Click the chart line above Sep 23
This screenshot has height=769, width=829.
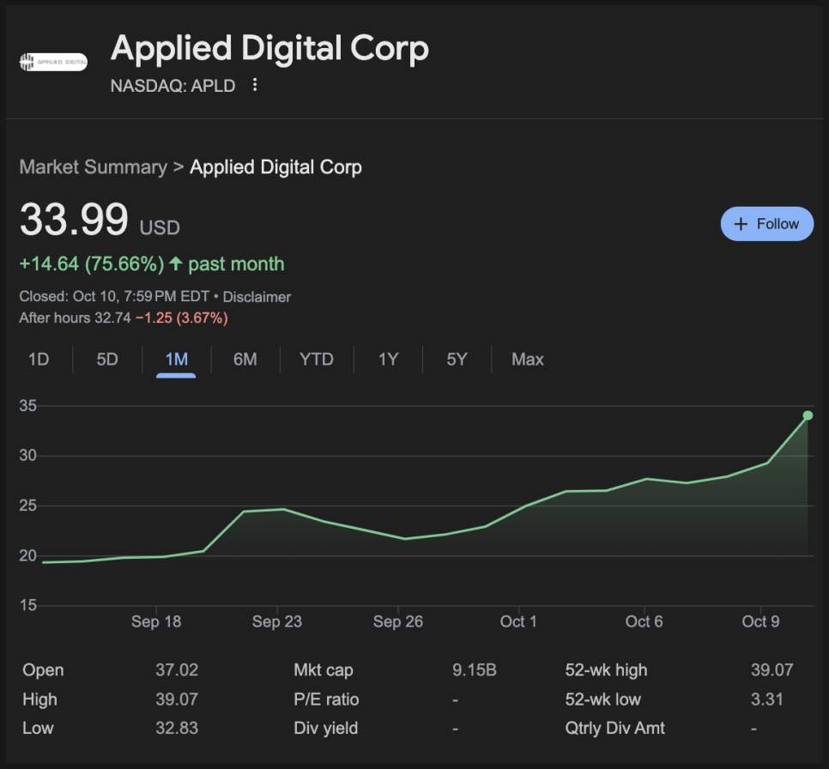click(278, 510)
